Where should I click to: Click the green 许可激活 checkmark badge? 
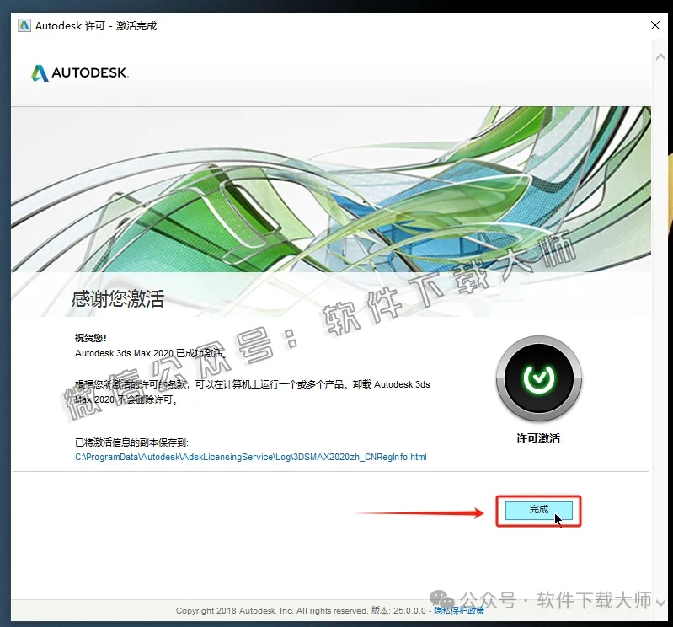(539, 378)
